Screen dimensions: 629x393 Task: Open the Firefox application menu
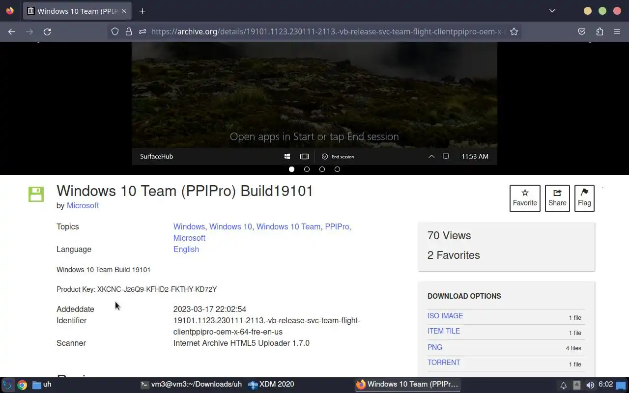tap(617, 31)
